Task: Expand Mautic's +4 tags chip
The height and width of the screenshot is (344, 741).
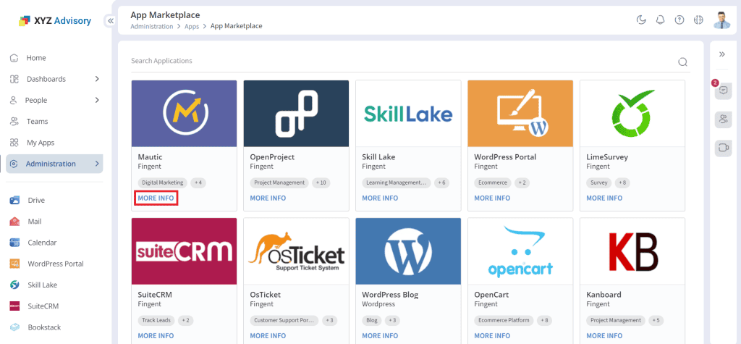Action: click(198, 183)
